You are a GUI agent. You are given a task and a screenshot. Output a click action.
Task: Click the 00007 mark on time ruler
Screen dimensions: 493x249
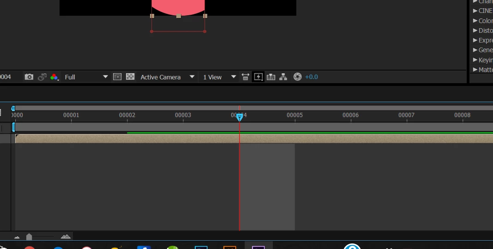click(406, 115)
